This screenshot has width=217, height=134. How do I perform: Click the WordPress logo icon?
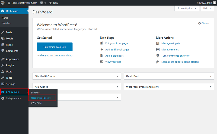click(x=3, y=3)
